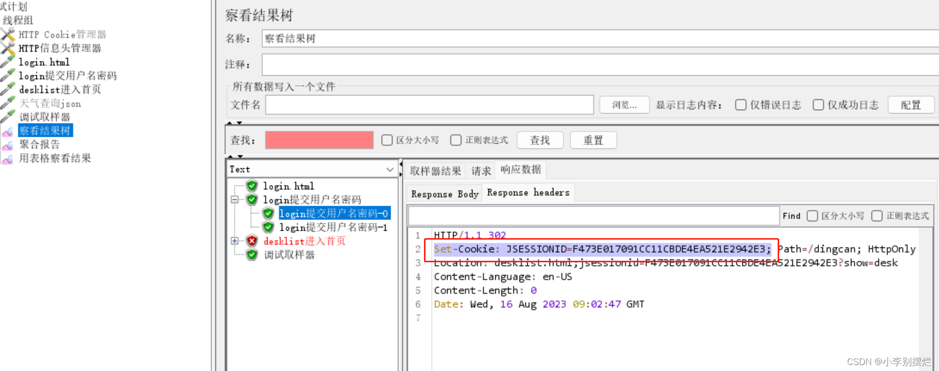Click the 聚合报告 listener icon
Image resolution: width=939 pixels, height=371 pixels.
coord(7,145)
